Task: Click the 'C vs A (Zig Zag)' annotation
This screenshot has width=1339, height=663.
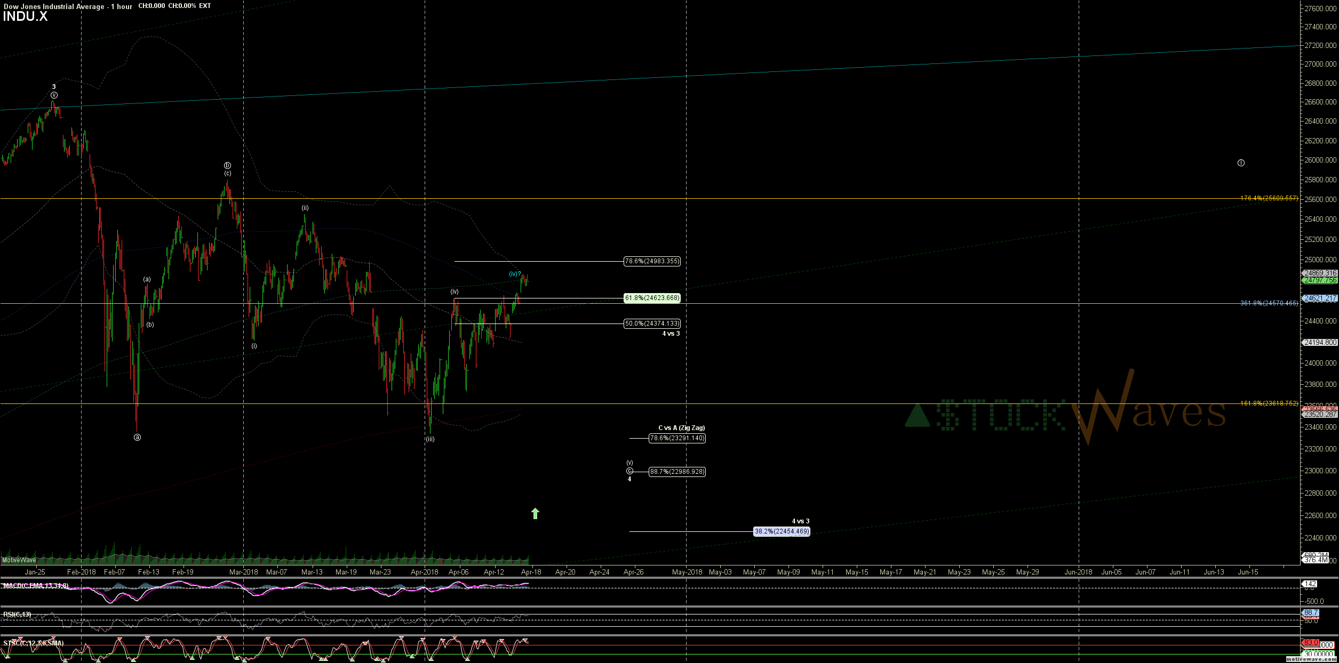Action: pyautogui.click(x=681, y=428)
